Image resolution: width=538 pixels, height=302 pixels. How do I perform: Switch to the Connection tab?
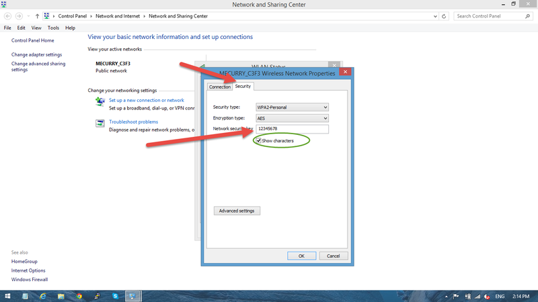(220, 87)
